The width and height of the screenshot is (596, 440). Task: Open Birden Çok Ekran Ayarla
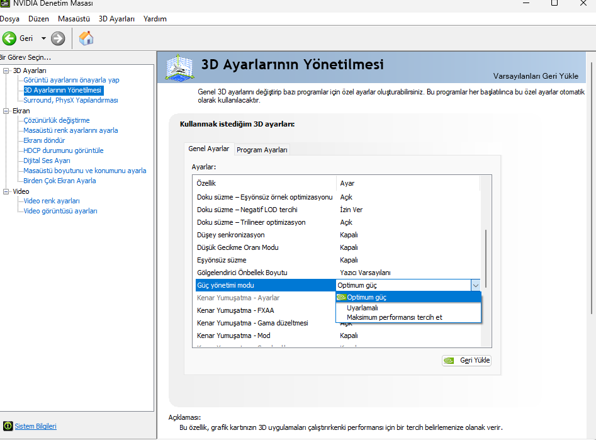(x=60, y=181)
